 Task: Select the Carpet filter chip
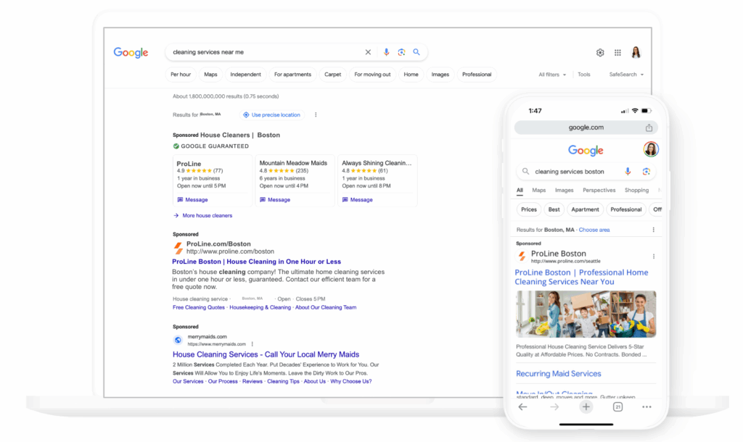[332, 75]
